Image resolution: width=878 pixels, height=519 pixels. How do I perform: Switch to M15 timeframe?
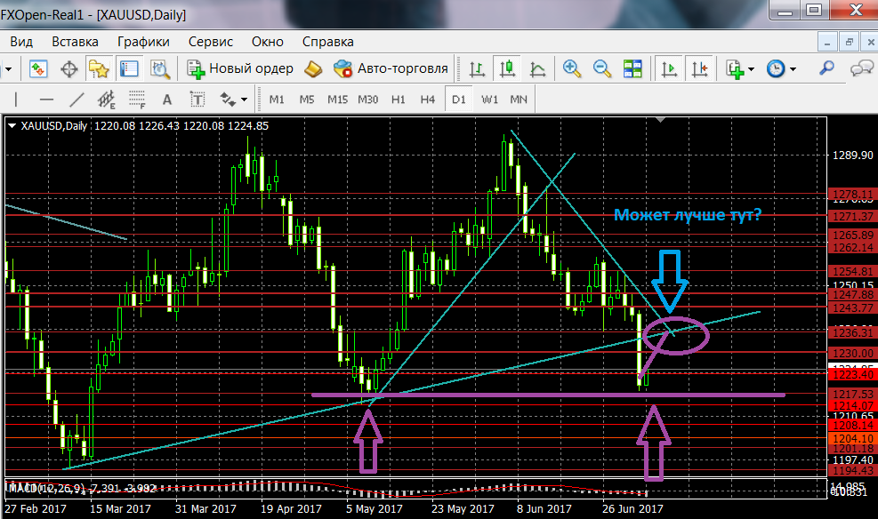pos(338,100)
